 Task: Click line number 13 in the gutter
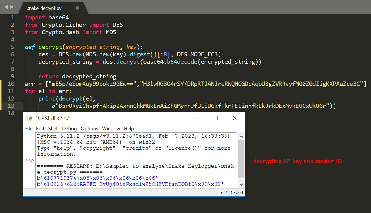point(11,106)
